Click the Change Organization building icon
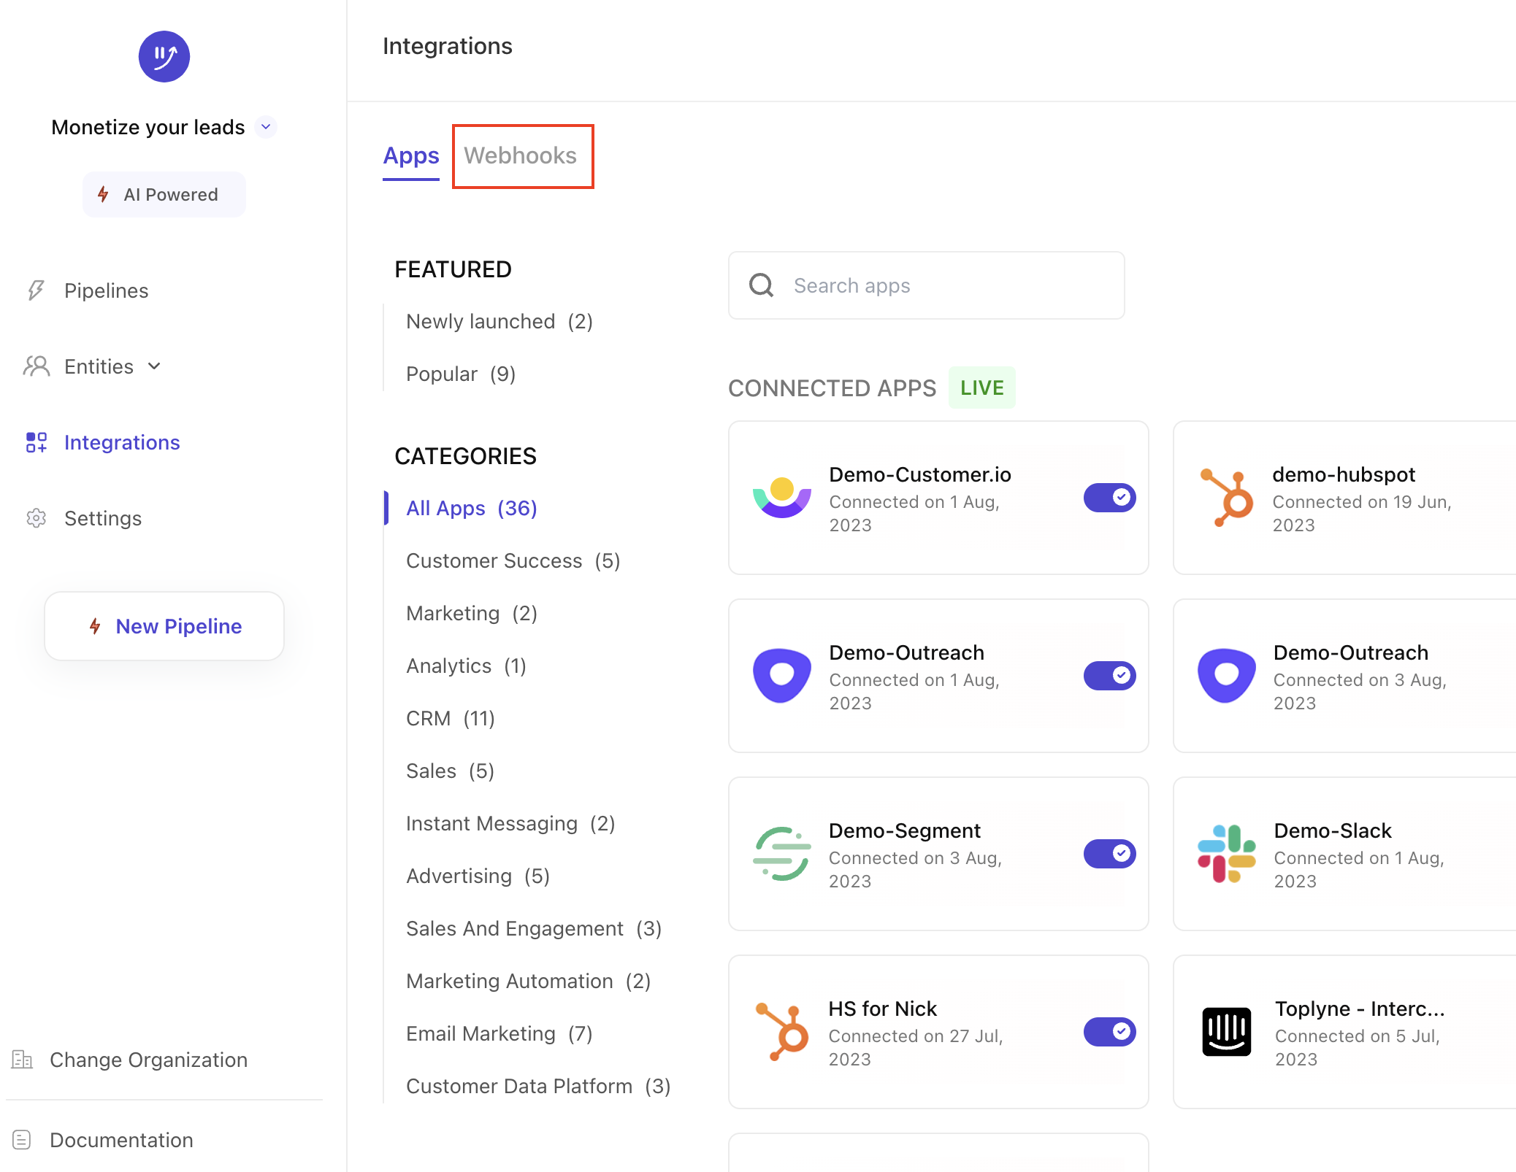The width and height of the screenshot is (1516, 1172). coord(22,1060)
